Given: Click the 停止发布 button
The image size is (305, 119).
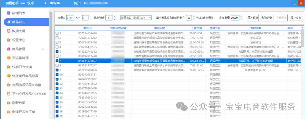Looking at the screenshot, I should click(296, 18).
